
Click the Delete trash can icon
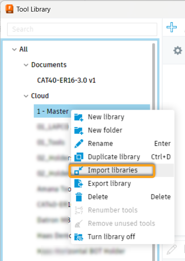tap(79, 197)
